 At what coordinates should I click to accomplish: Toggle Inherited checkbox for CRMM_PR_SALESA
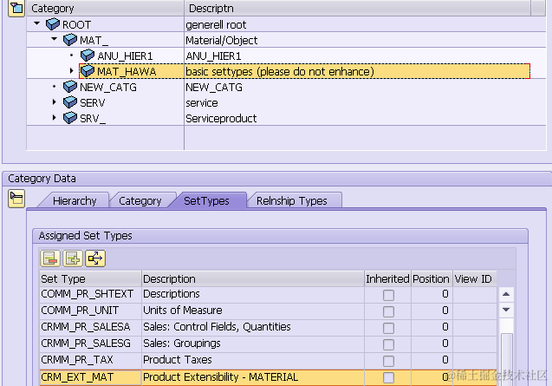point(388,328)
